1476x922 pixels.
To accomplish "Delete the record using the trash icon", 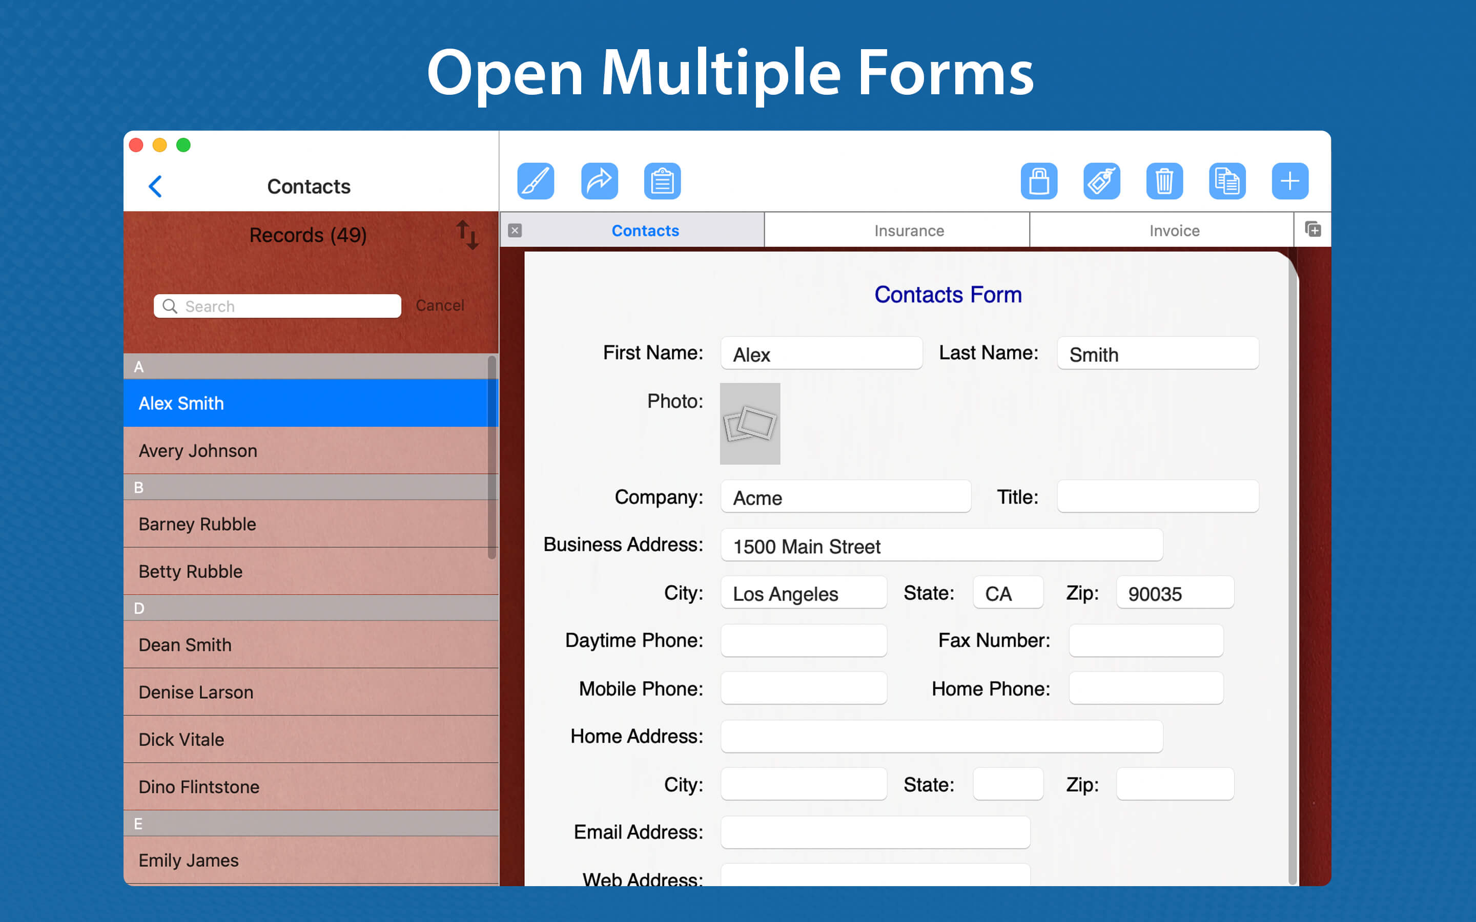I will click(1165, 180).
